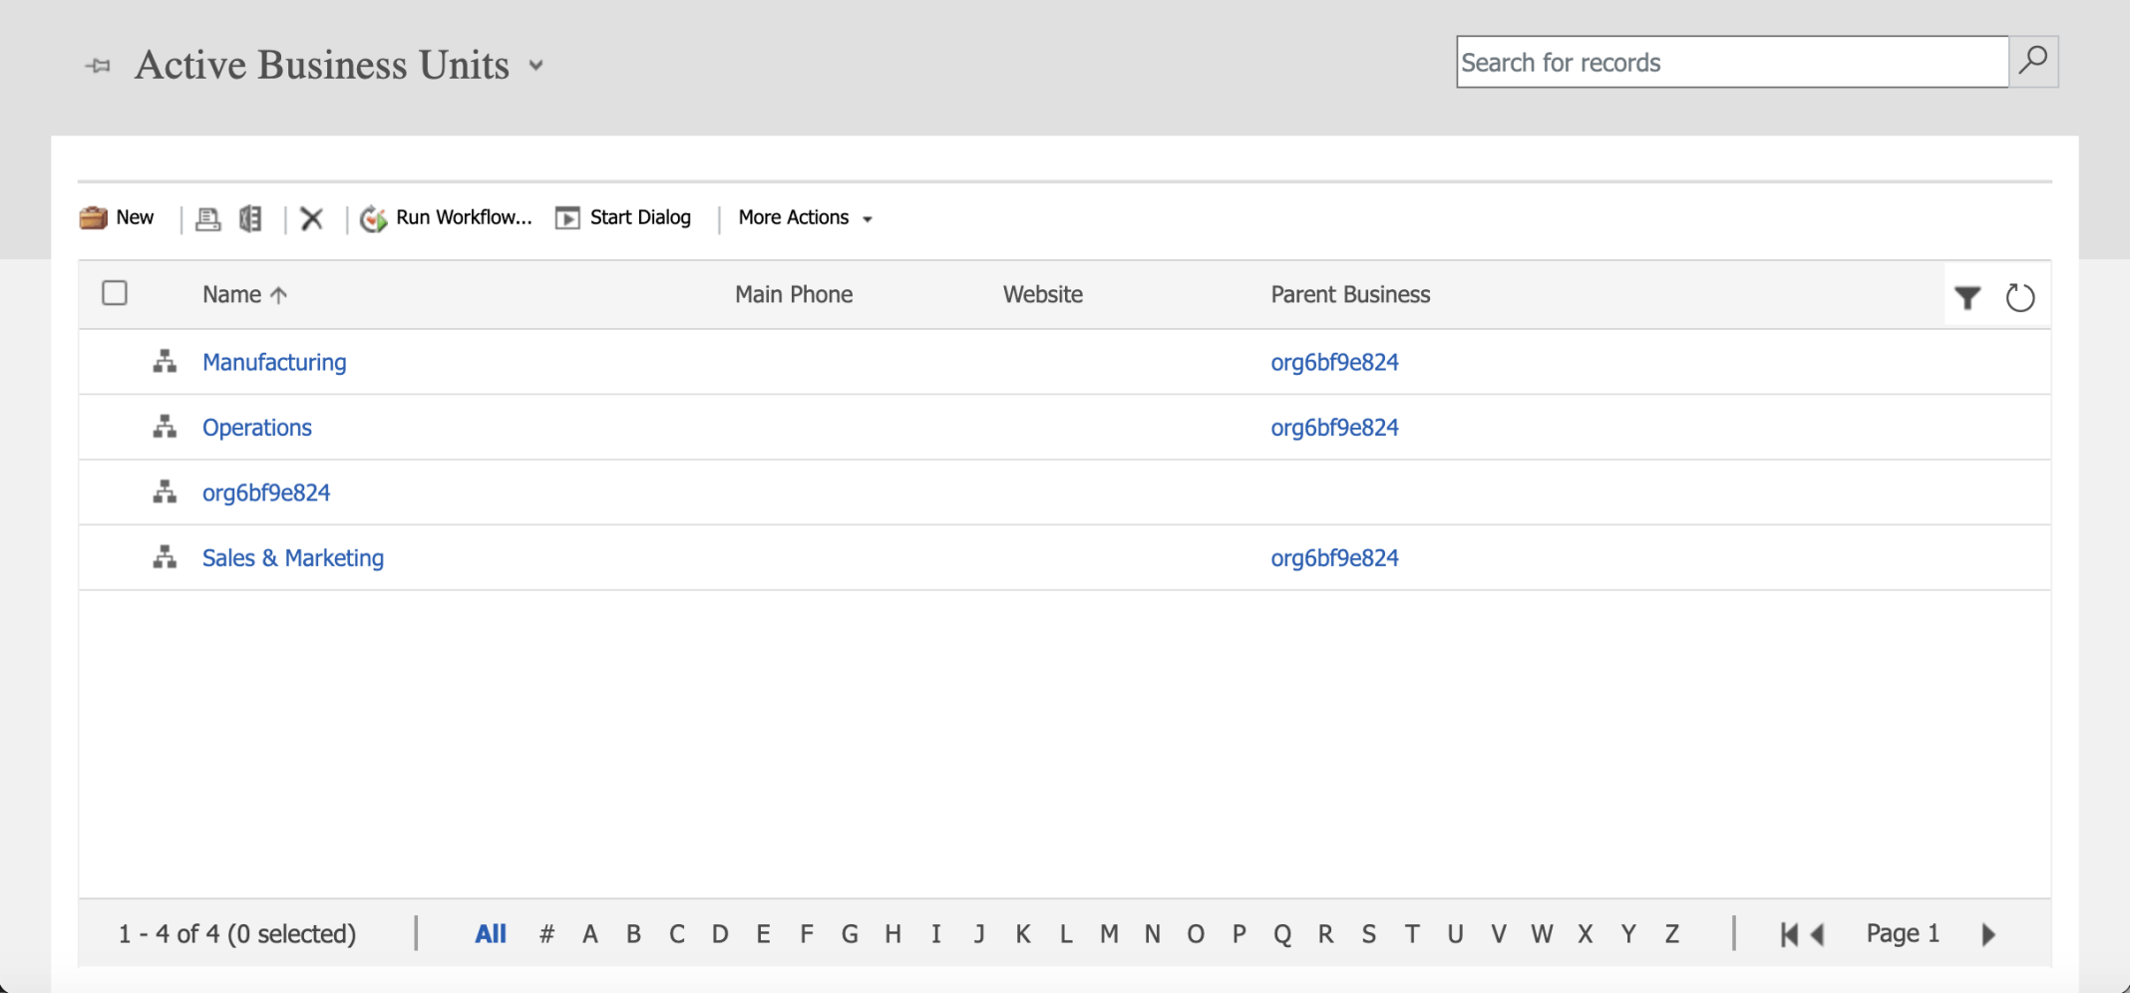Click the New business unit button
The width and height of the screenshot is (2130, 993).
[118, 218]
